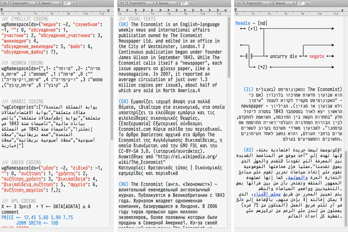Select tab stop near mark 4, middle ruler
The image size is (348, 232).
[x=152, y=10]
